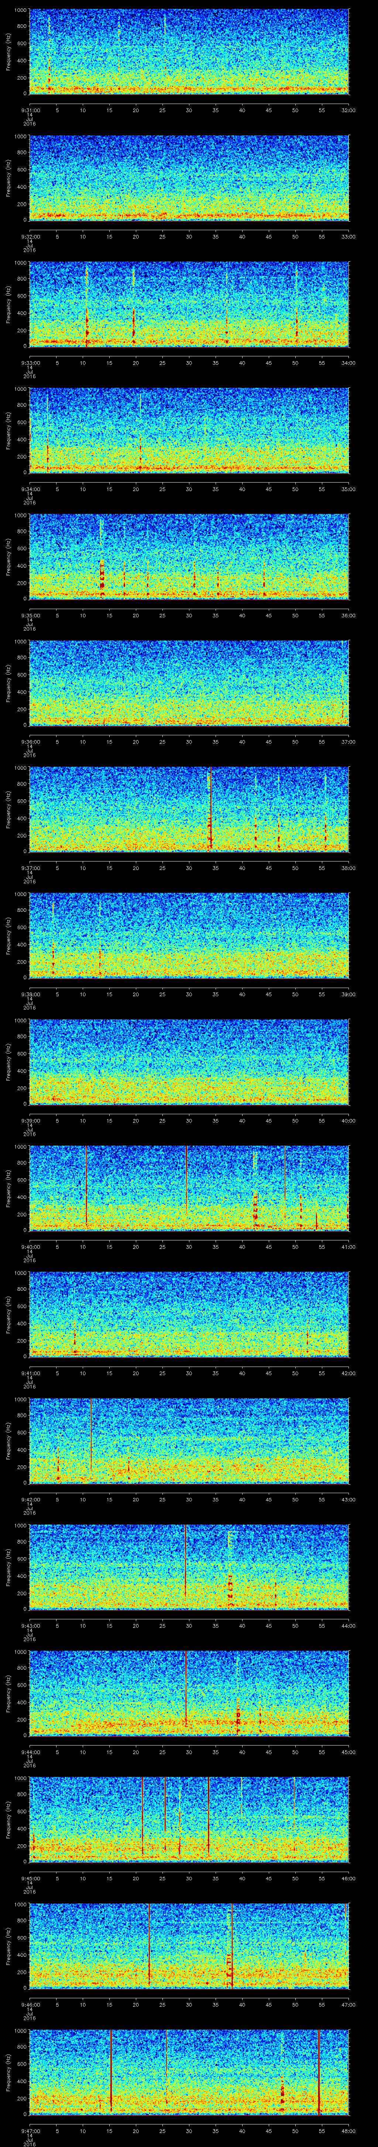Click the spectrogram panel starting at 9:33:00
The width and height of the screenshot is (378, 2147).
point(189,303)
